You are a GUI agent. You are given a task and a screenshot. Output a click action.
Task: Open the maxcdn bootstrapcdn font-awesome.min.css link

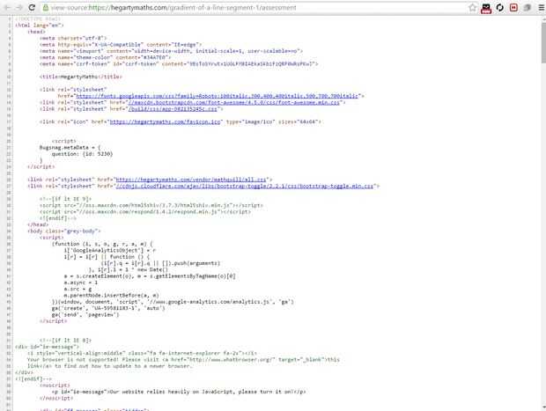[x=233, y=102]
